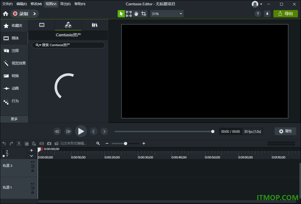Open the 编辑(E) menu
Image resolution: width=301 pixels, height=204 pixels.
click(x=21, y=4)
